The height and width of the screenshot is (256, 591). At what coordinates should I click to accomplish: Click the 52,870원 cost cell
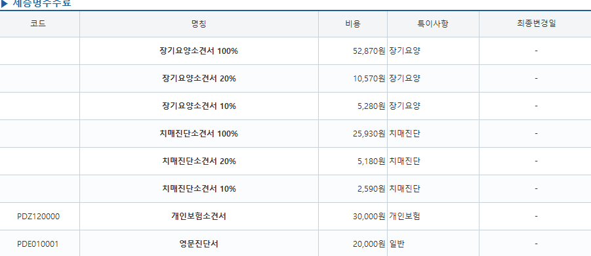(353, 51)
